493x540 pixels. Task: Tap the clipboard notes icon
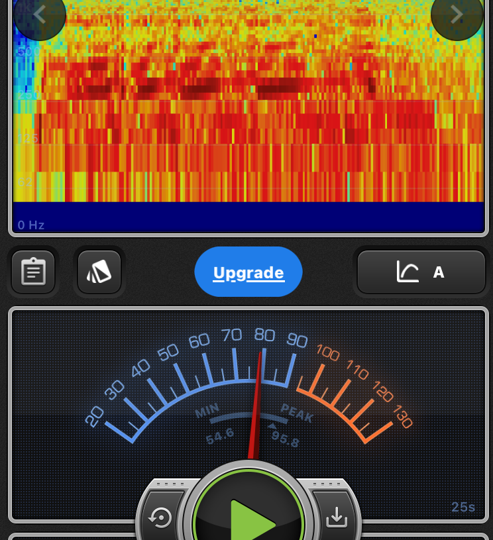[33, 272]
